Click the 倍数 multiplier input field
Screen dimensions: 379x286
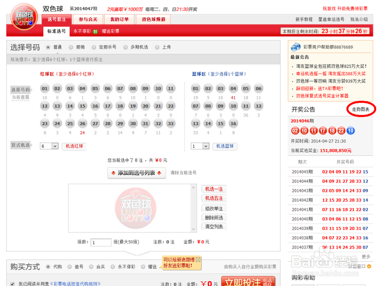coord(100,242)
